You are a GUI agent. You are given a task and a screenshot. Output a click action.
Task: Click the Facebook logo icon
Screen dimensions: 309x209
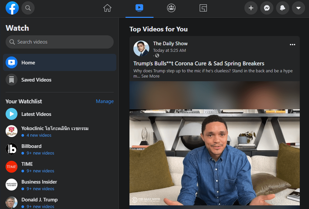point(12,8)
